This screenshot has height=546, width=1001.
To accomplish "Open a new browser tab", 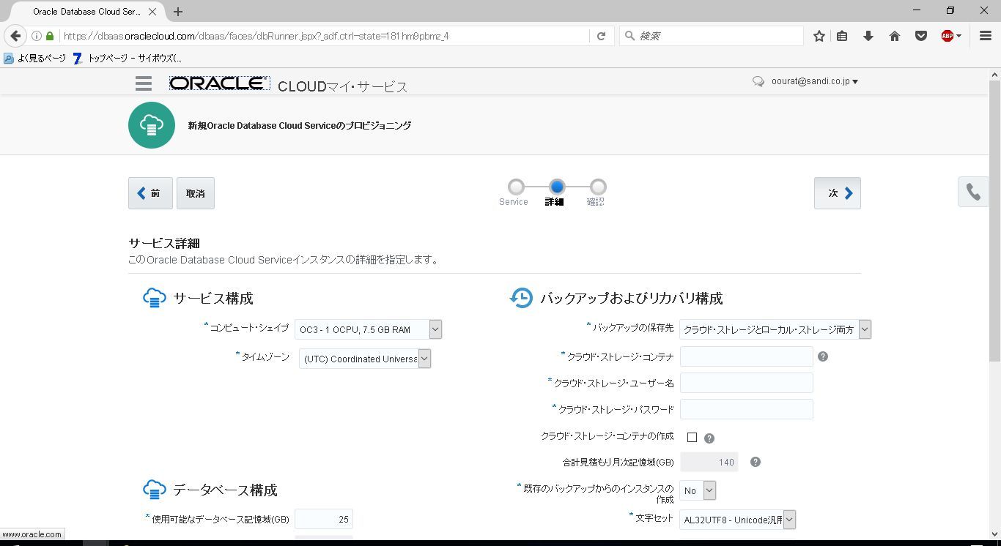I will tap(178, 12).
